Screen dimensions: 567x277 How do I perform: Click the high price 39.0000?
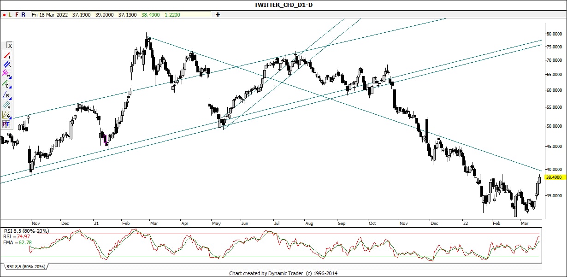point(104,15)
